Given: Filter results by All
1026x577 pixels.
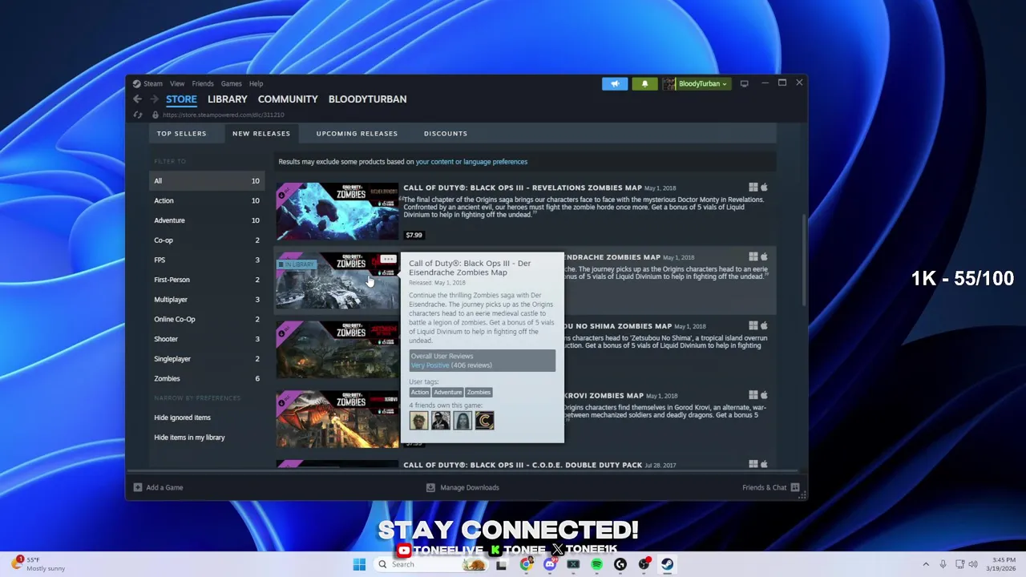Looking at the screenshot, I should pyautogui.click(x=207, y=181).
